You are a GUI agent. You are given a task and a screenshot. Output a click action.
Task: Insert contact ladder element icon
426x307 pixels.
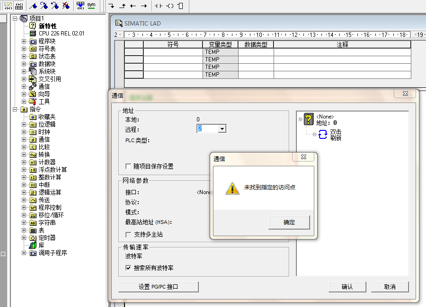(x=159, y=6)
